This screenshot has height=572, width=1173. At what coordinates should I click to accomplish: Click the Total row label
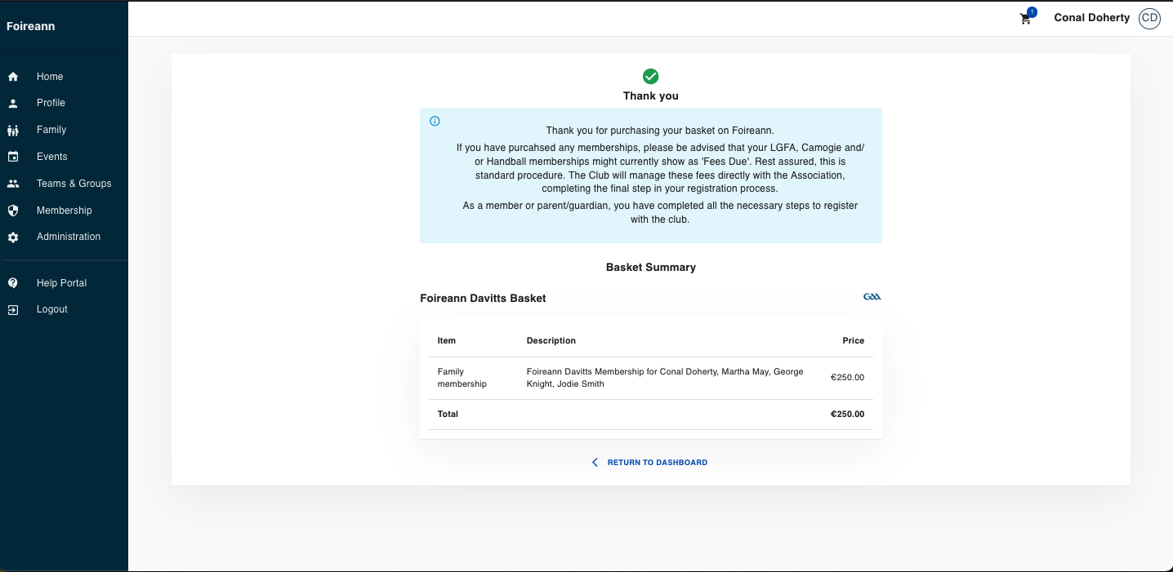coord(448,414)
